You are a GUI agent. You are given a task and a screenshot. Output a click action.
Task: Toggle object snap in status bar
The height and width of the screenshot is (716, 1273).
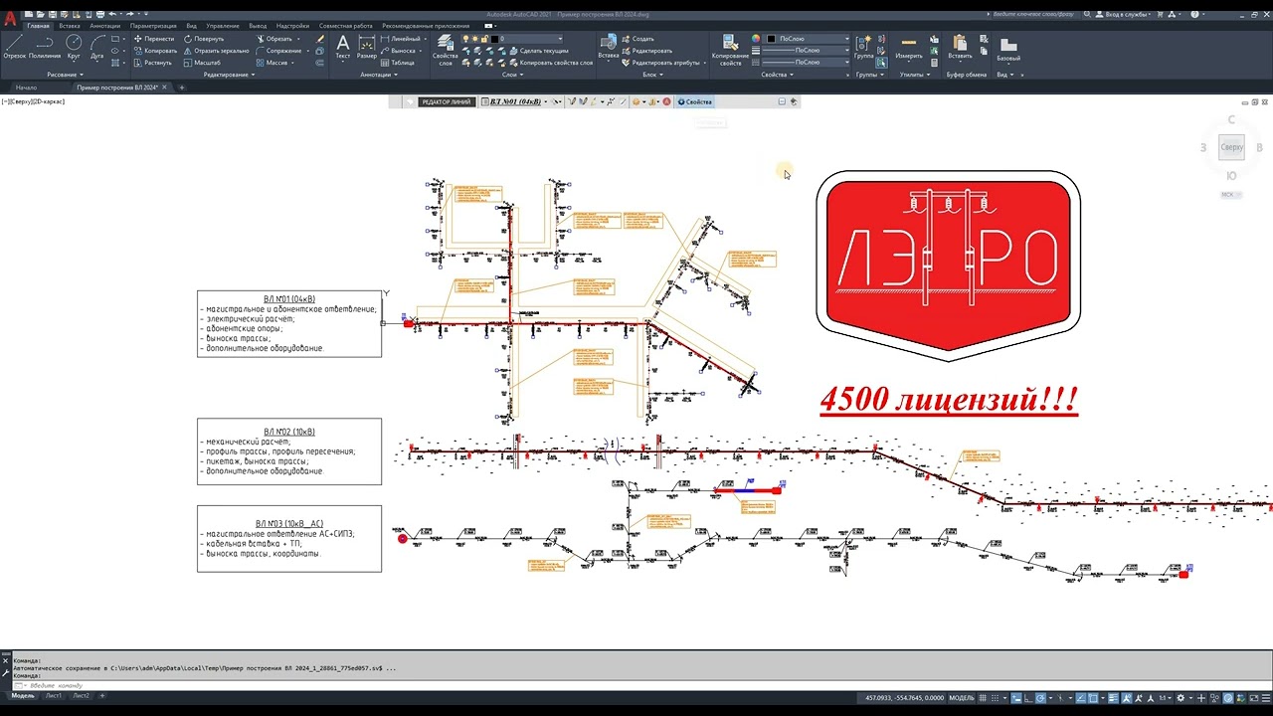click(x=1091, y=698)
